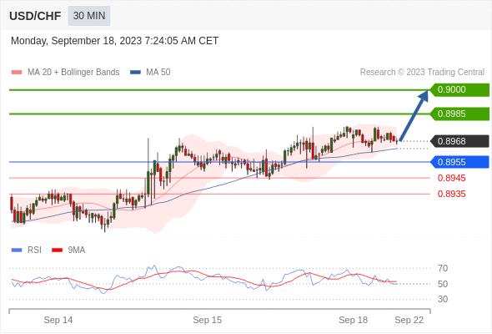Click the black 0.8968 current price tag

(x=459, y=141)
